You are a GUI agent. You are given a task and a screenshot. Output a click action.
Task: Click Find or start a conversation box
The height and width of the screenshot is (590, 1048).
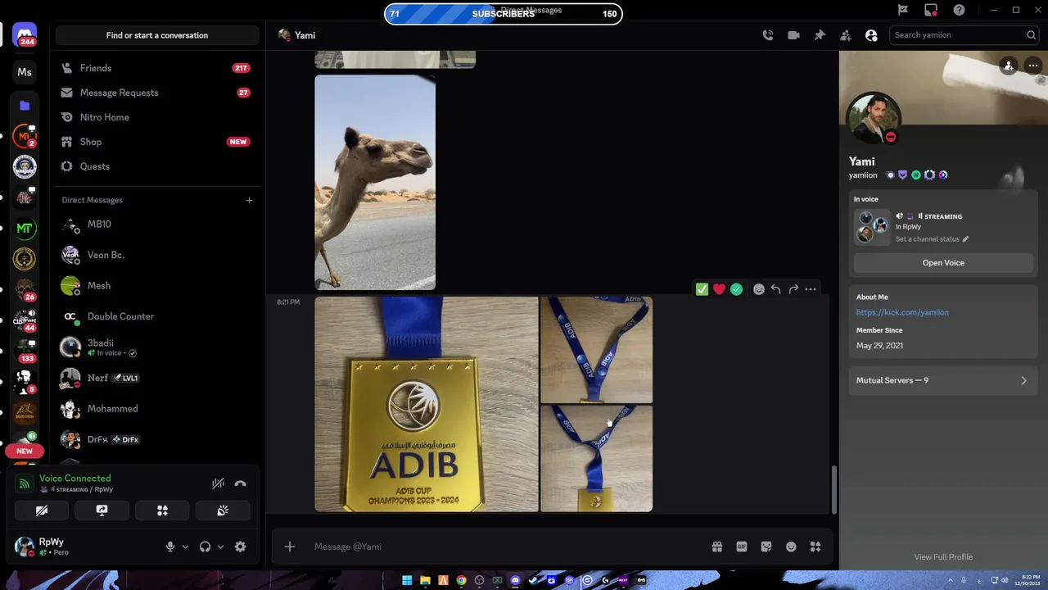156,35
